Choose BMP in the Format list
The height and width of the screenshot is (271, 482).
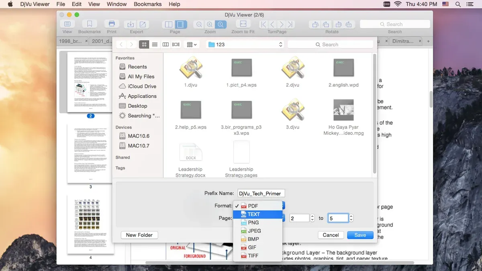(258, 239)
